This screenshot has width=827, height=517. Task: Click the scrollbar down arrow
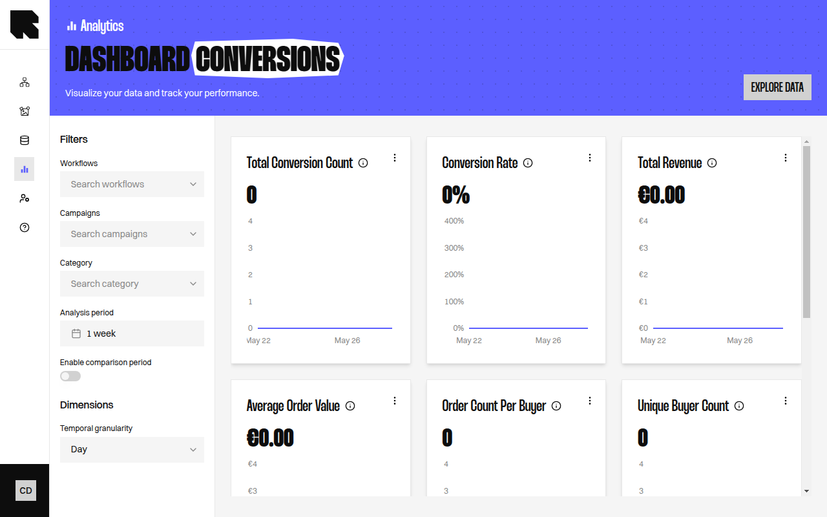[806, 491]
